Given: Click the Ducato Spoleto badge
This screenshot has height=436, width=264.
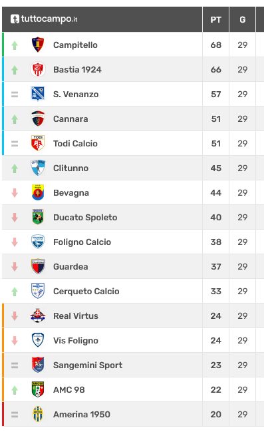Looking at the screenshot, I should click(38, 217).
